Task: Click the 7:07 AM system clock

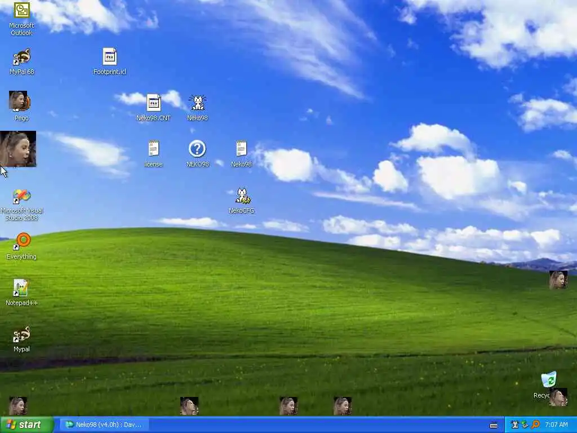Action: point(556,425)
